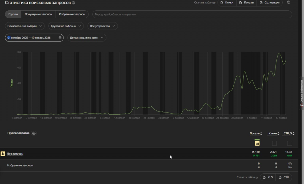Click the sort arrows next to CTR header

click(x=294, y=134)
